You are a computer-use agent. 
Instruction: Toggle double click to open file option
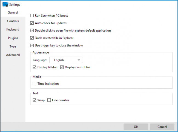(x=32, y=30)
